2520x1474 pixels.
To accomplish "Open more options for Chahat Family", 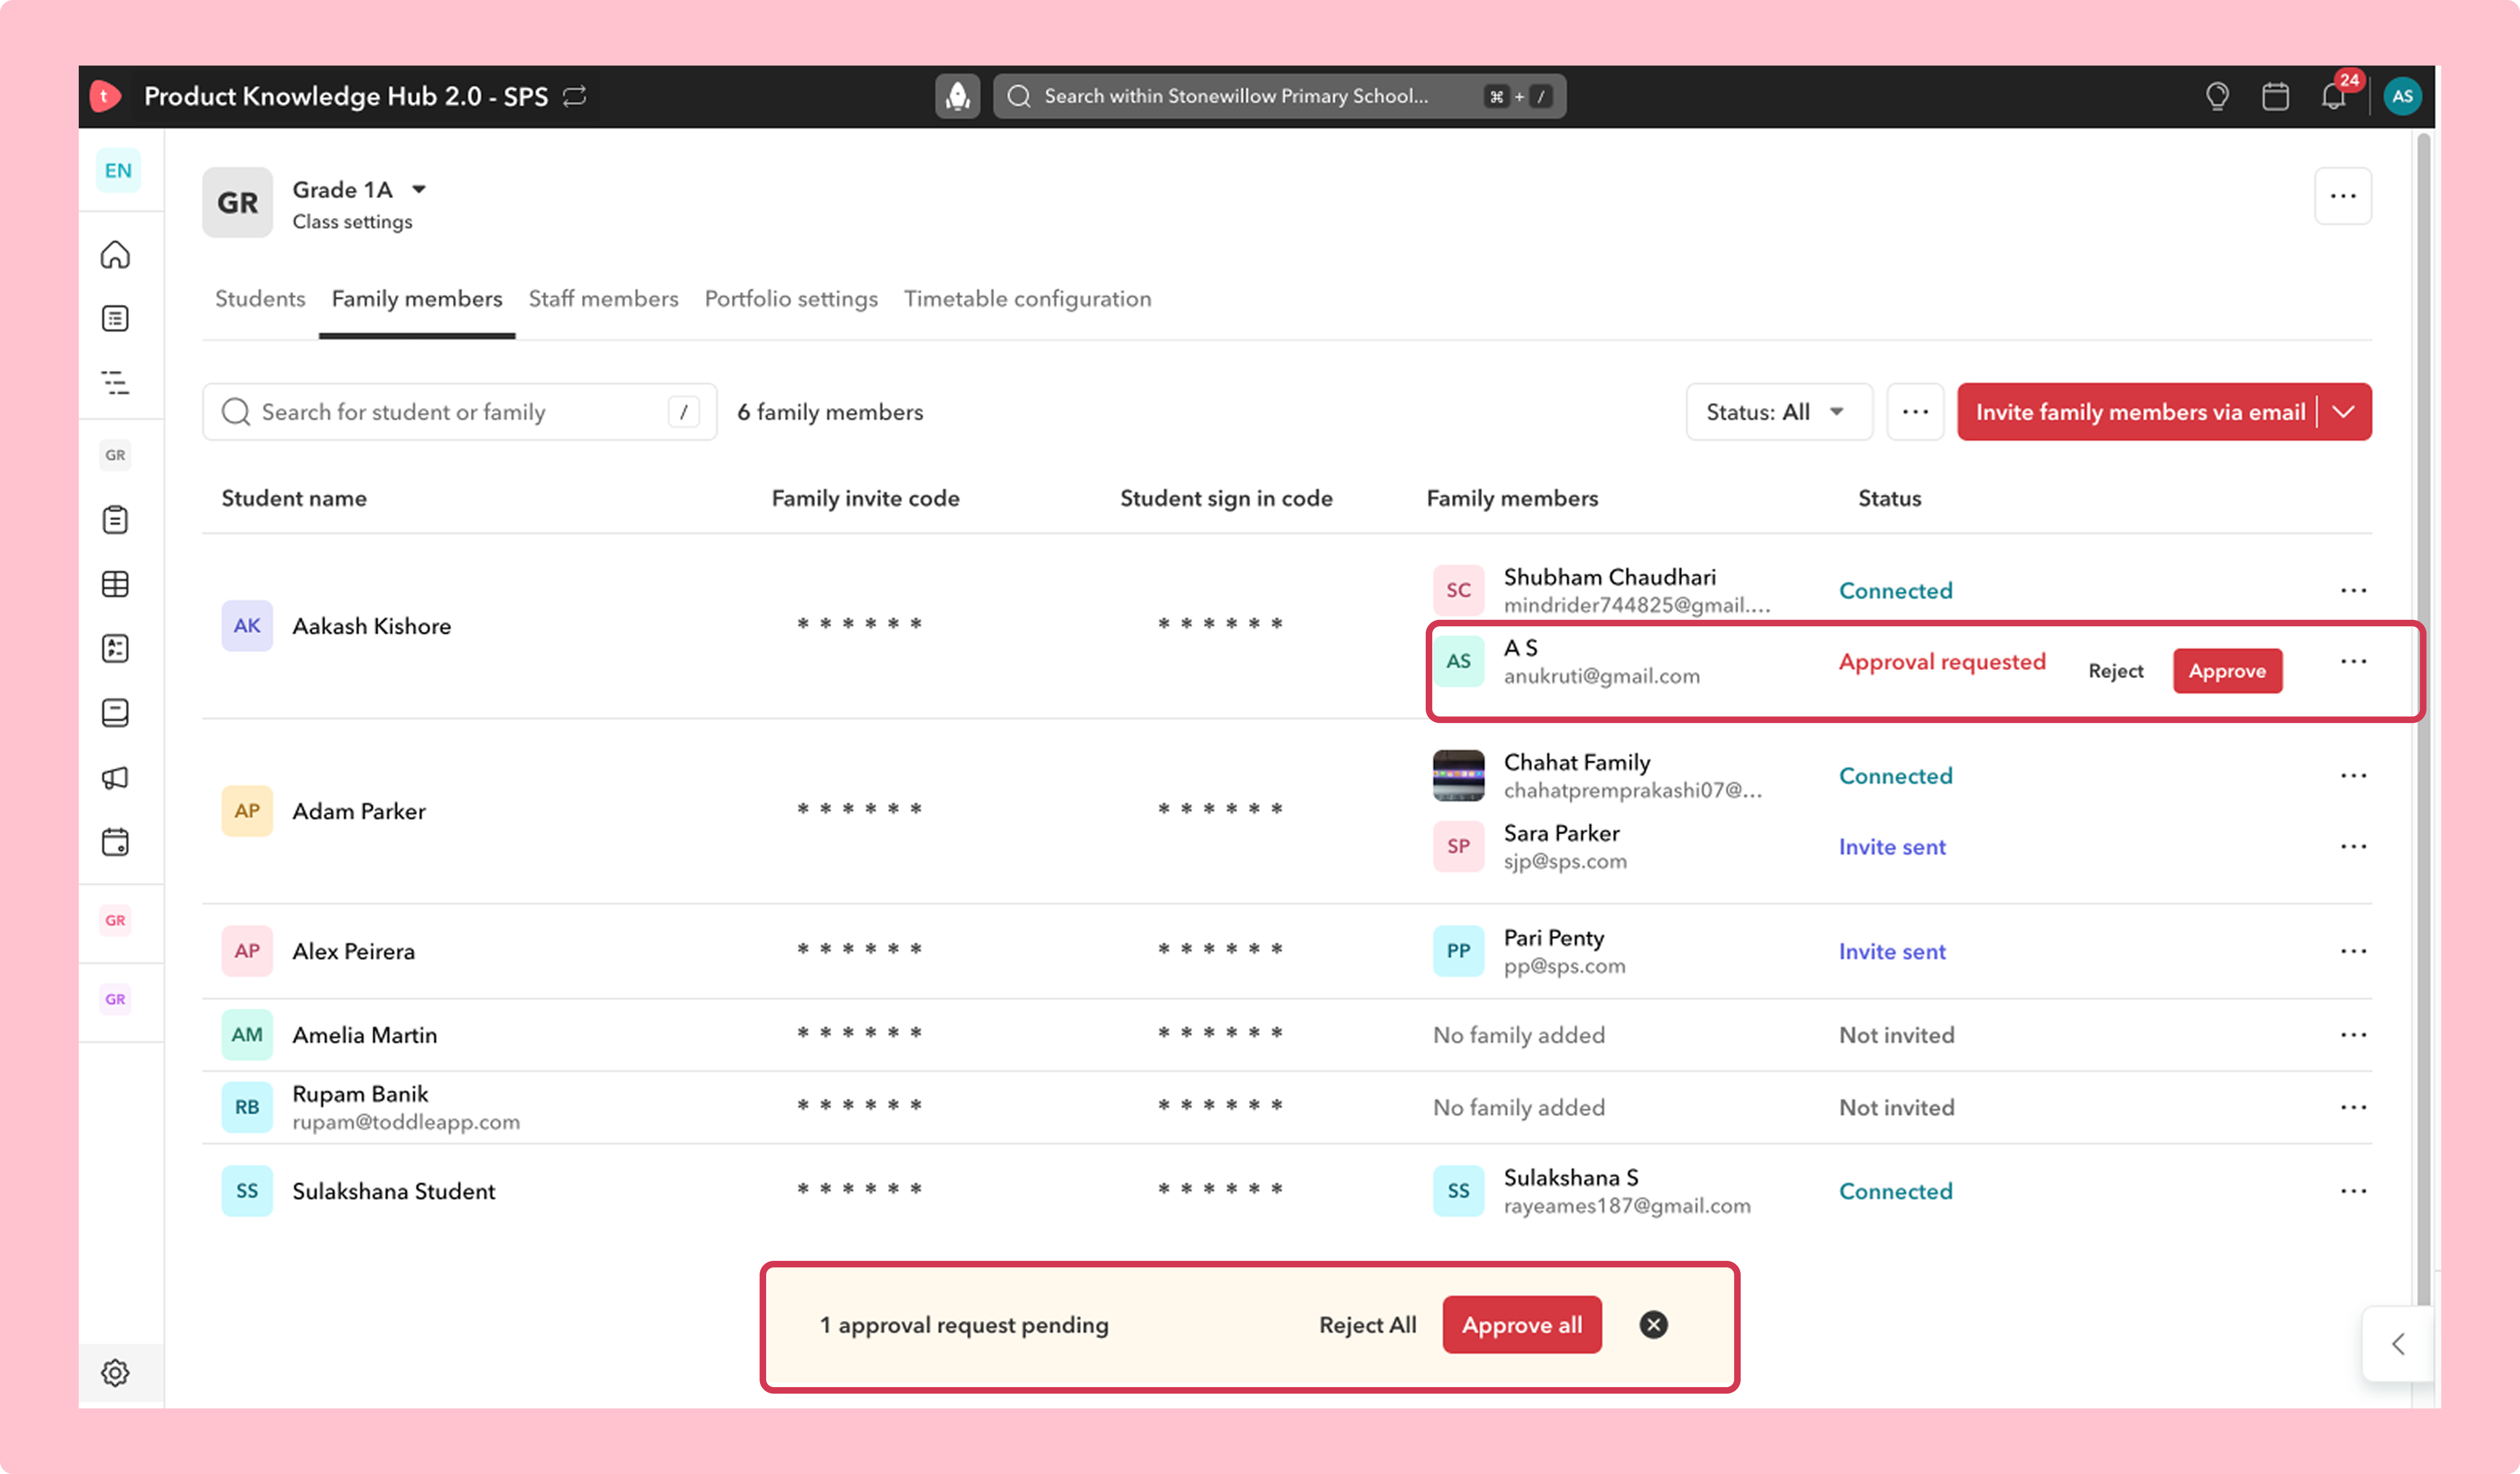I will coord(2353,776).
